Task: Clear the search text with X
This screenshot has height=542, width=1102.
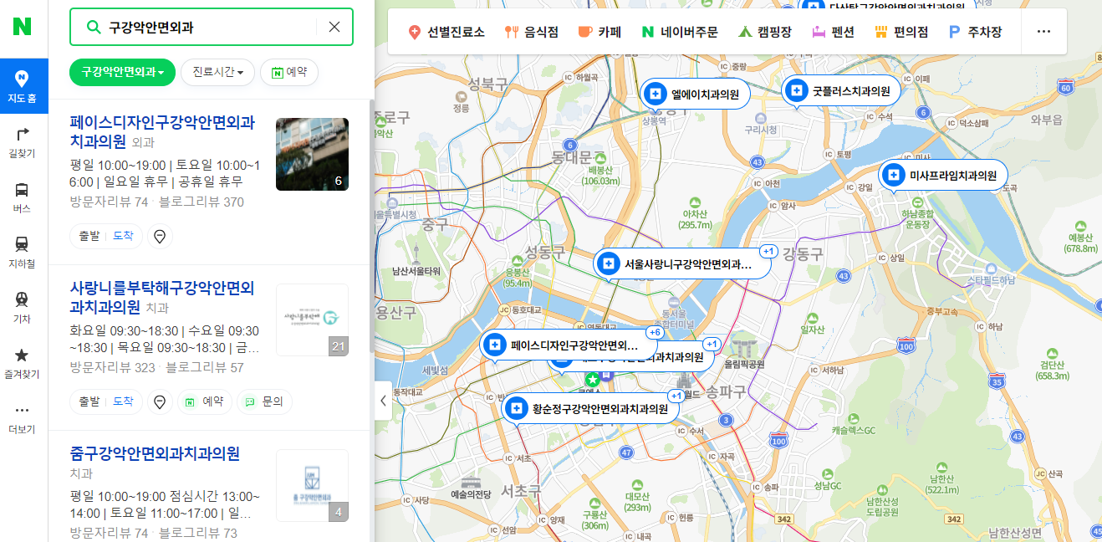Action: tap(334, 27)
